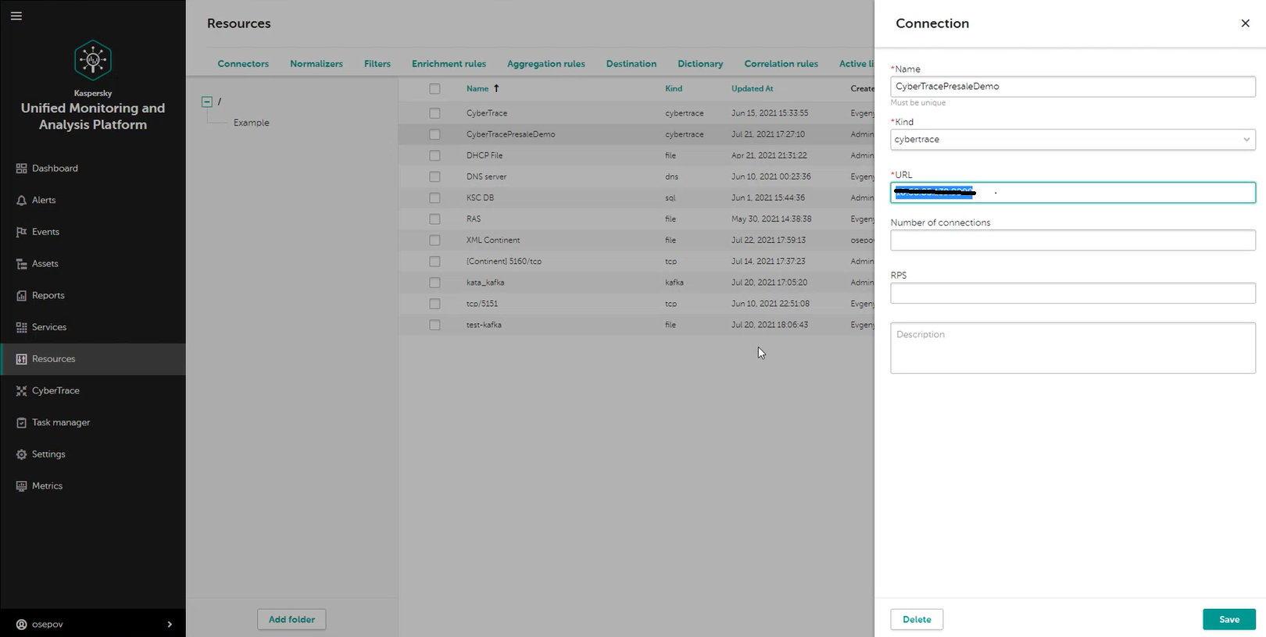This screenshot has width=1266, height=637.
Task: Open the hamburger menu icon
Action: click(x=16, y=16)
